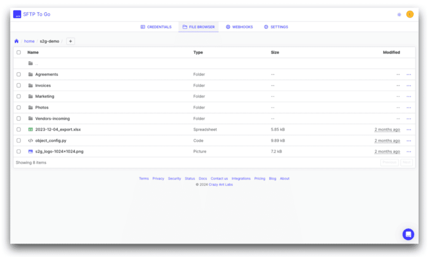Viewport: 430px width, 257px height.
Task: Open the Vendors-incoming folder icon
Action: (x=31, y=118)
